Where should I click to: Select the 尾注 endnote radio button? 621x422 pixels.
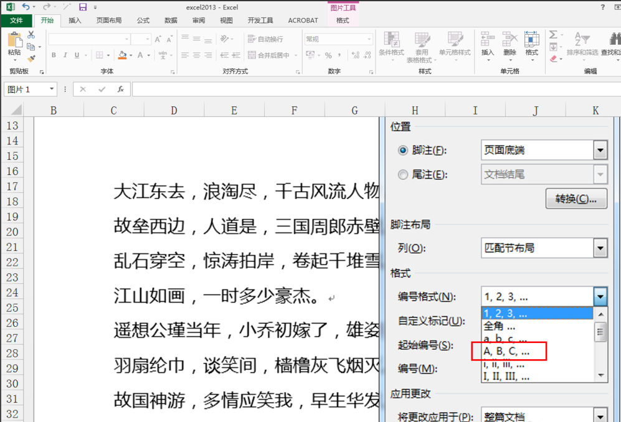click(x=403, y=174)
